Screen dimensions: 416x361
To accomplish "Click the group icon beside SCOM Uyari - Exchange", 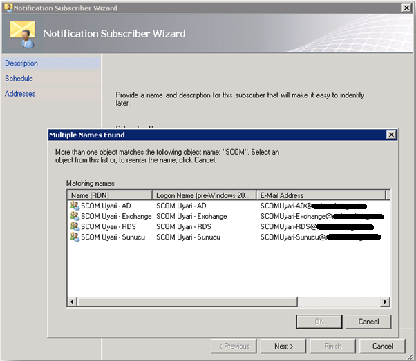I will click(x=75, y=216).
